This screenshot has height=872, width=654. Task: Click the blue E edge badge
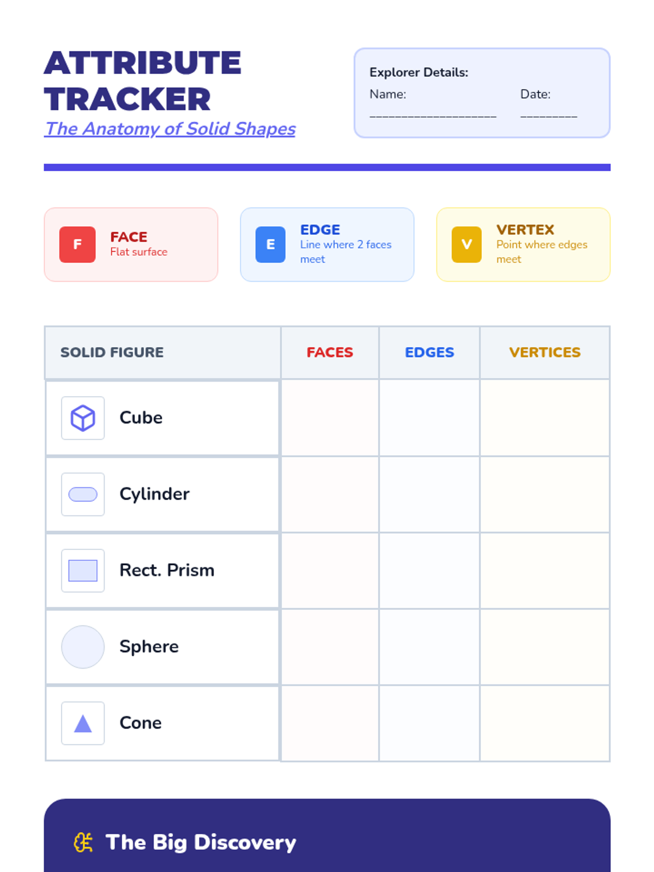pyautogui.click(x=270, y=245)
